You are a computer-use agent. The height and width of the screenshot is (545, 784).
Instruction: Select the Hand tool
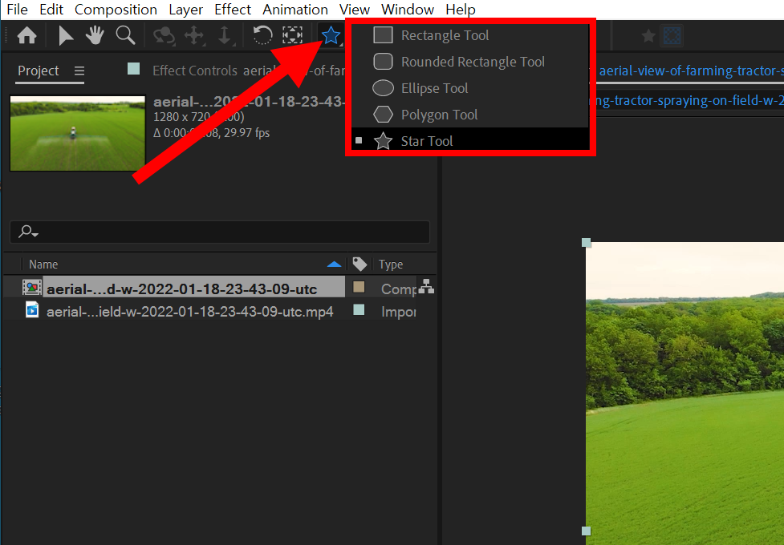pos(95,35)
